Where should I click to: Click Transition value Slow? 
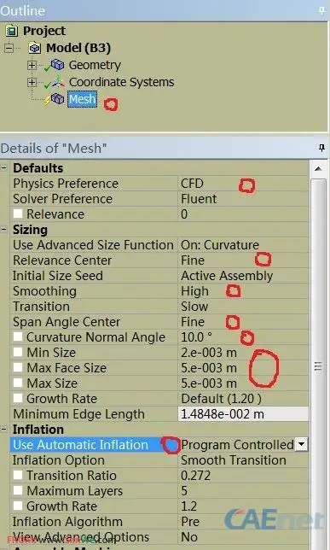[194, 307]
